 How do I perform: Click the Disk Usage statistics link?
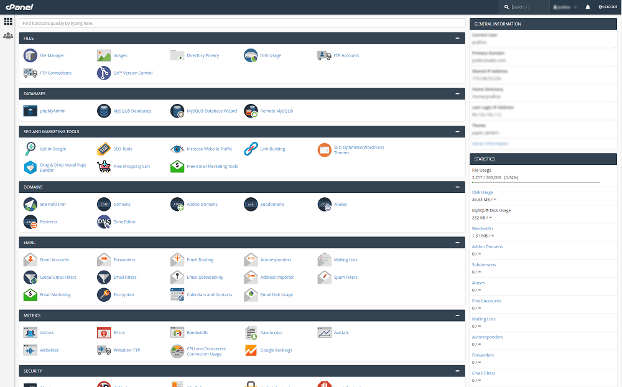click(483, 192)
